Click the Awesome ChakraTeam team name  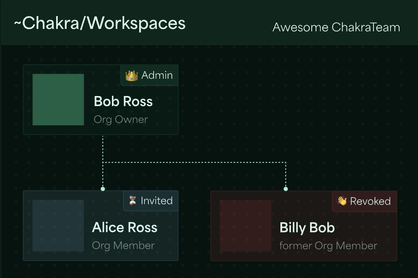click(x=336, y=27)
